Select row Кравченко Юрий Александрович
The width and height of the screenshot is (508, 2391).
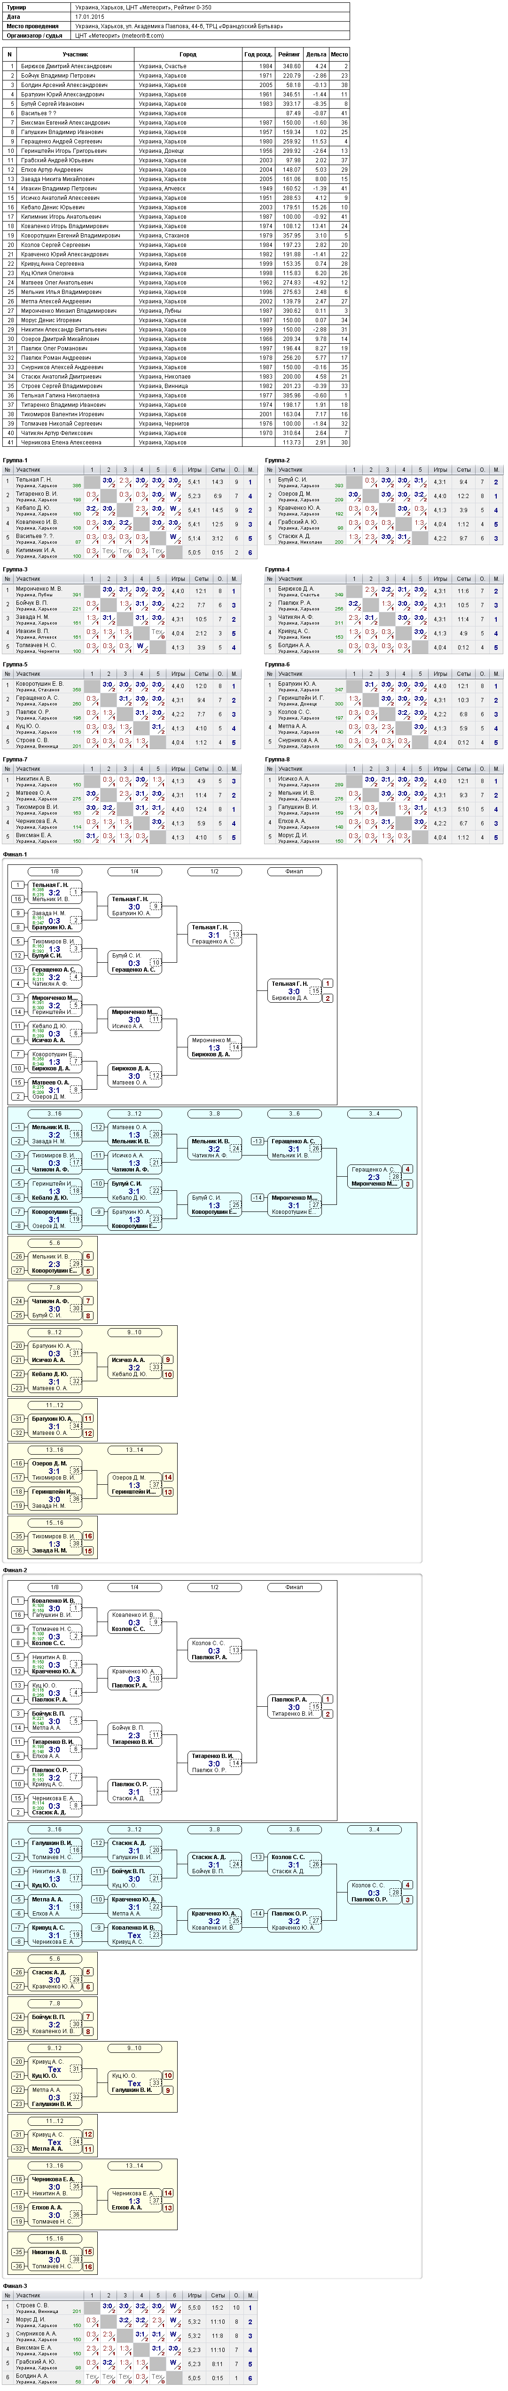coord(176,254)
